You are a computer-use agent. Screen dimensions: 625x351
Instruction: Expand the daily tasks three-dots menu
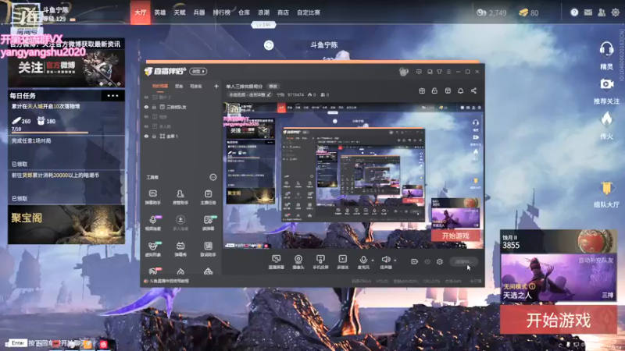point(112,95)
